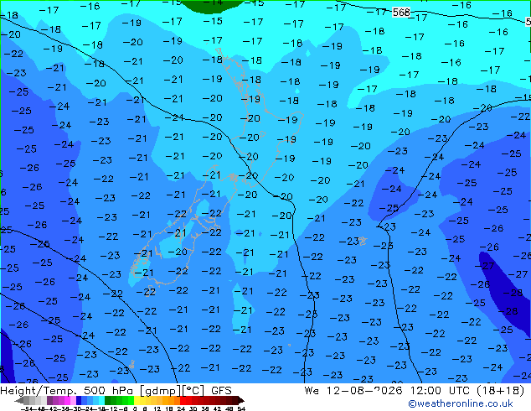The image size is (531, 411).
Task: Click the '54' value on the legend scale
Action: point(241,408)
